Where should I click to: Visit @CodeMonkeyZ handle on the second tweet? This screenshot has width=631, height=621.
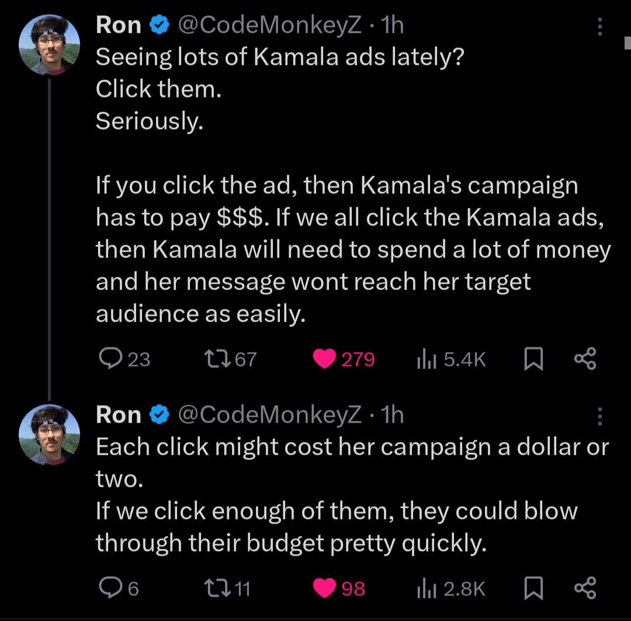point(269,415)
